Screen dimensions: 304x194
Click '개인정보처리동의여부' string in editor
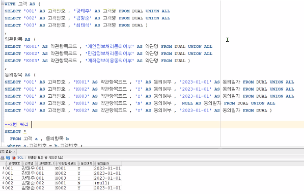pyautogui.click(x=109, y=46)
